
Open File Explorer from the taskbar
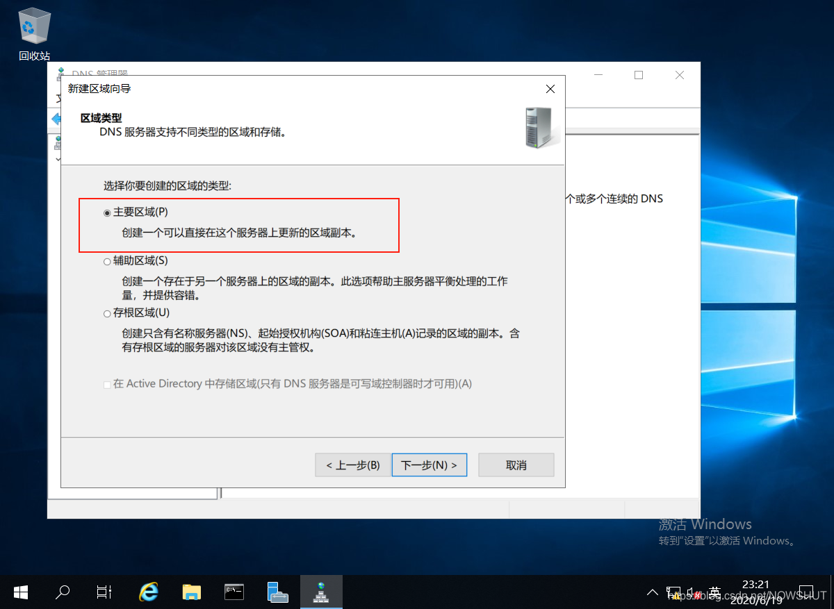(192, 592)
